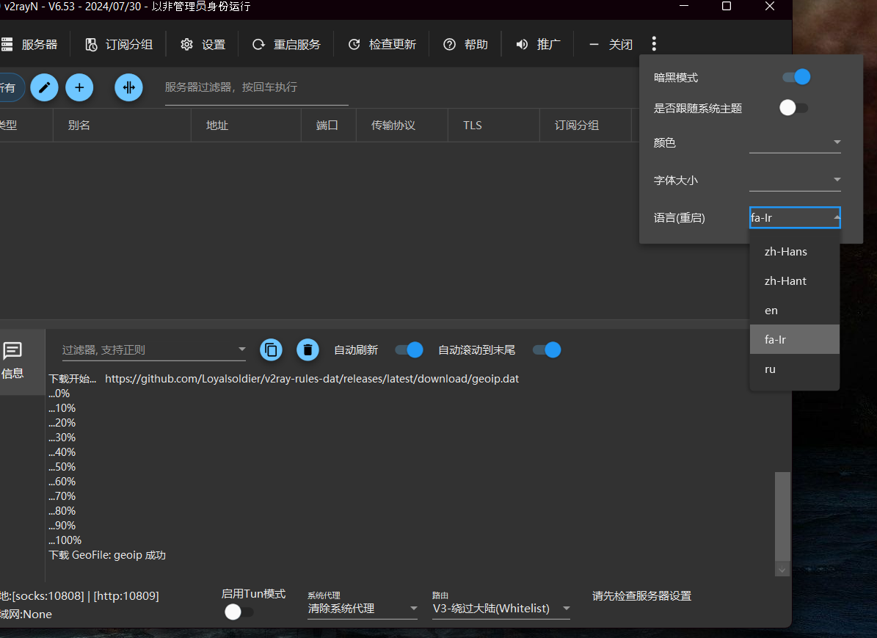Toggle the 是否跟随系统主题 switch

(x=794, y=108)
